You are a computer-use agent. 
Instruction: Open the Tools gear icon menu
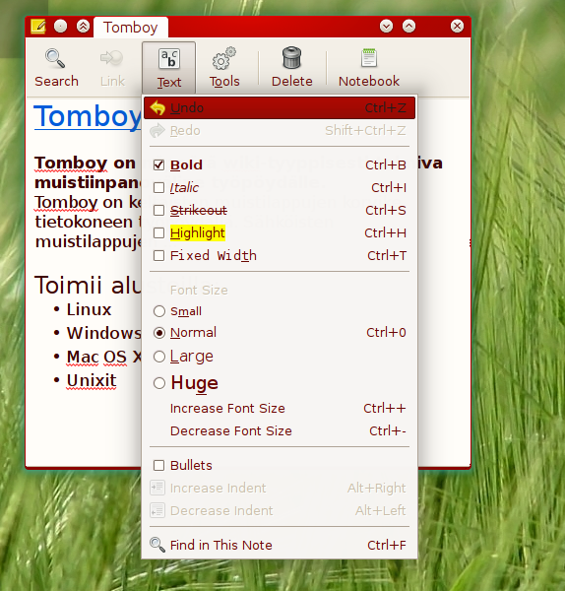224,59
